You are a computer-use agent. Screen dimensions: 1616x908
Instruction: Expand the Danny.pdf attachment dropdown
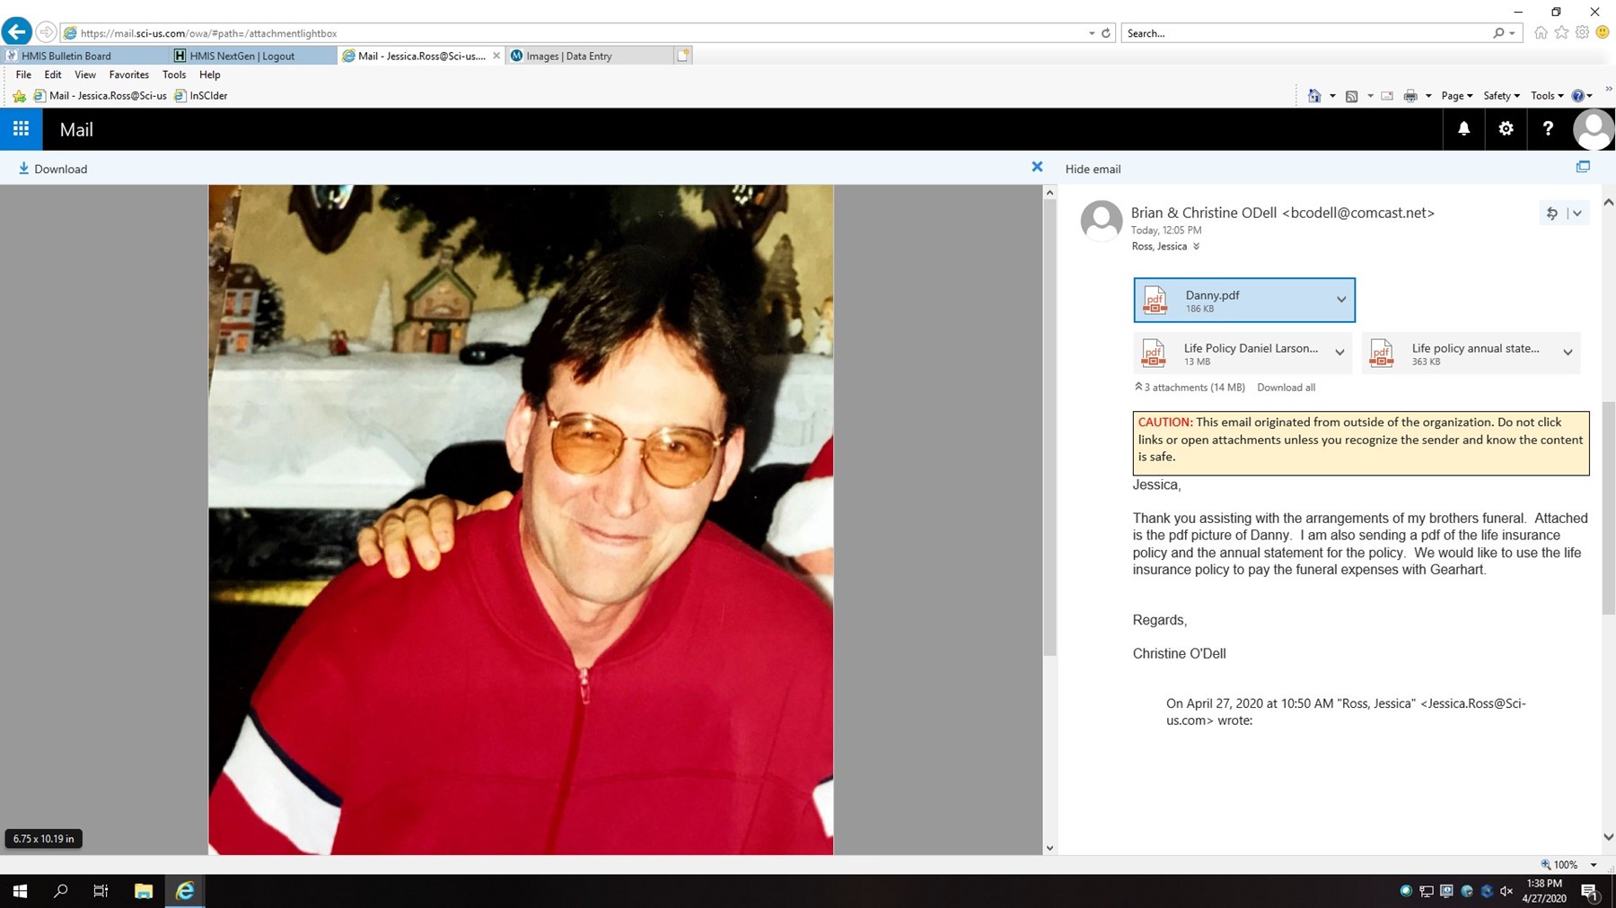click(1341, 299)
